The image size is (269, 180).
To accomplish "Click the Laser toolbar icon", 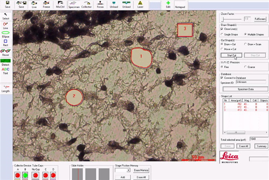I will (x=140, y=5).
